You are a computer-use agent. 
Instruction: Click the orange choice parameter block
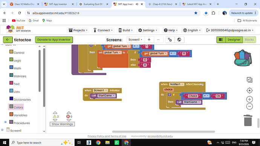click(x=168, y=89)
